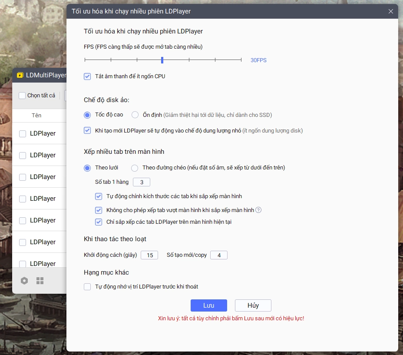Toggle "Tắt âm thanh để ít ngốn CPU"

click(87, 76)
